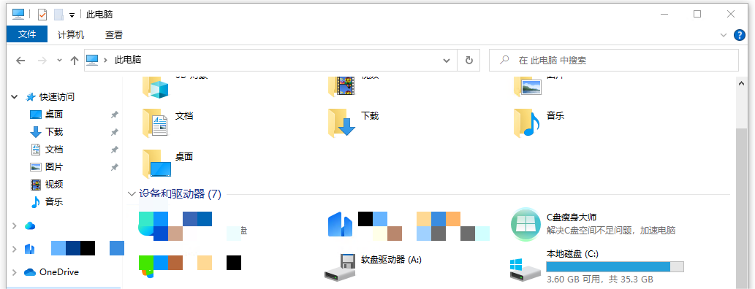This screenshot has width=755, height=289.
Task: Click the pin icon beside 文档
Action: [114, 150]
